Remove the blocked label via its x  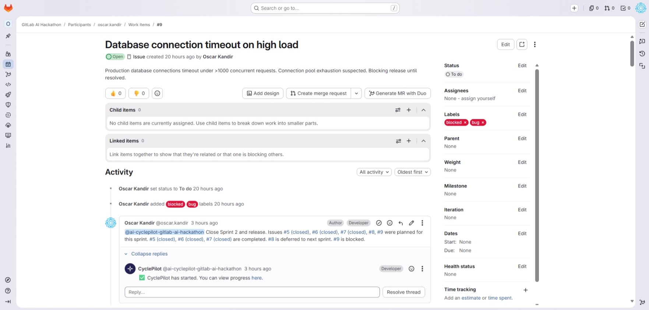click(465, 123)
